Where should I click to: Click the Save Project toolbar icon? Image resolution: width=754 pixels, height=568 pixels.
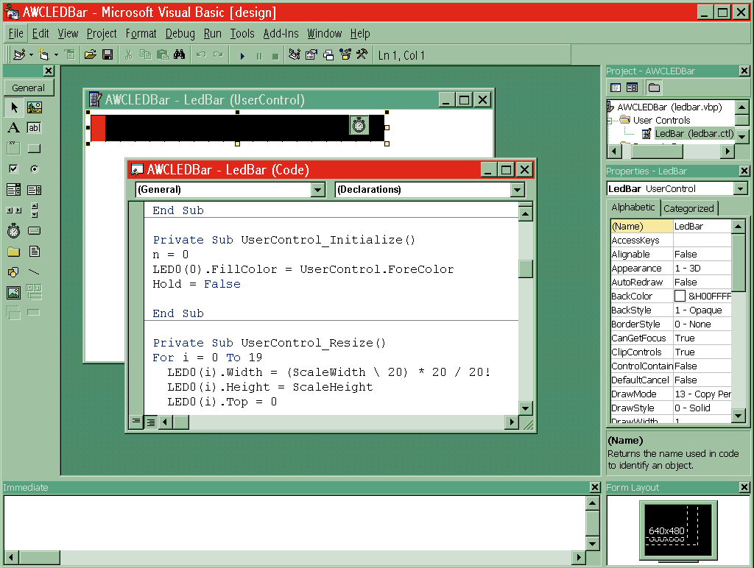click(x=108, y=55)
